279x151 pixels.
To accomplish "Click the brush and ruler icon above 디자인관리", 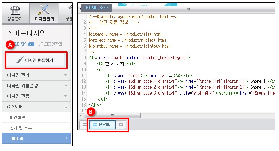I will [x=44, y=10].
